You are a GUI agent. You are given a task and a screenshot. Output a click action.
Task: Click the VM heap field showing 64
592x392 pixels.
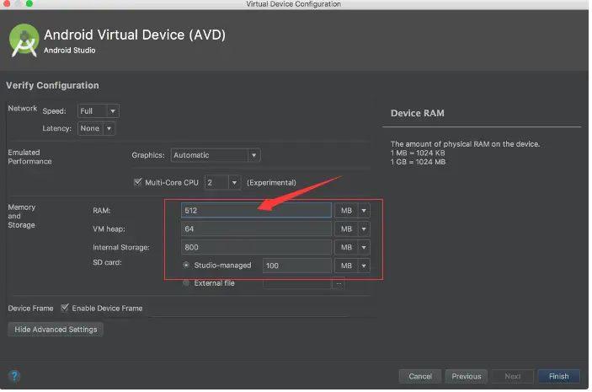256,228
